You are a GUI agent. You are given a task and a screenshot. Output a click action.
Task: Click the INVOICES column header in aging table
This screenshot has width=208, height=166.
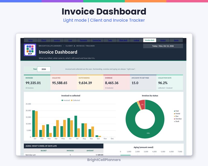pos(70,151)
